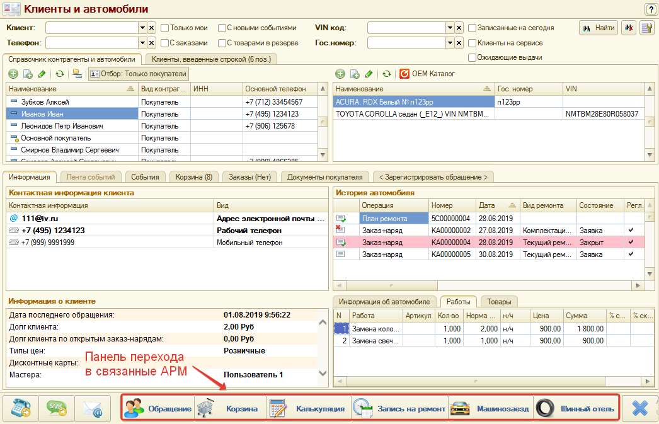
Task: Click Зарегистрировать обращение
Action: (x=433, y=177)
